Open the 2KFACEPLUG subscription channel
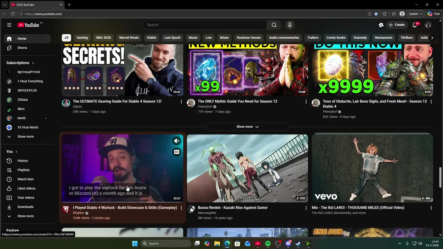 tap(27, 91)
